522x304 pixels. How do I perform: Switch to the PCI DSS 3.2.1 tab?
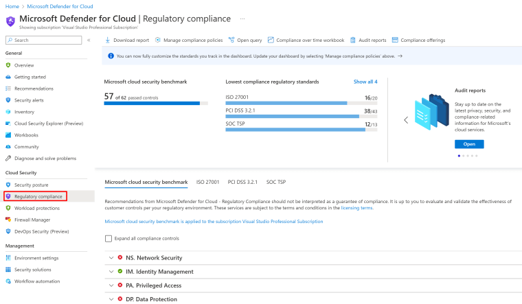click(242, 182)
